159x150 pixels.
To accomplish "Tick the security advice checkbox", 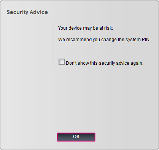I will [x=62, y=62].
